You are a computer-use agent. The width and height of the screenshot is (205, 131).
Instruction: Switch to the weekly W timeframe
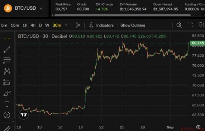[x=47, y=25]
